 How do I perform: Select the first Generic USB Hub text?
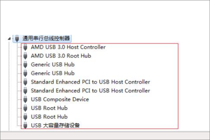[52, 64]
